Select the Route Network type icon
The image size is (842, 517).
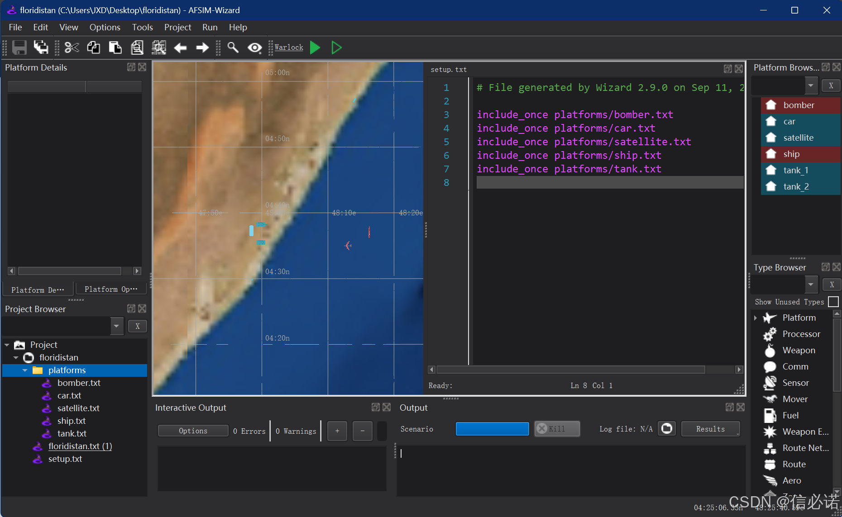point(770,448)
